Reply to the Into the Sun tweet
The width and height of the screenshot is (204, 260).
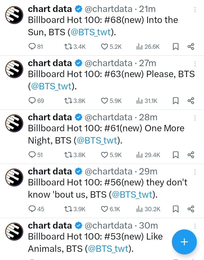pyautogui.click(x=32, y=47)
